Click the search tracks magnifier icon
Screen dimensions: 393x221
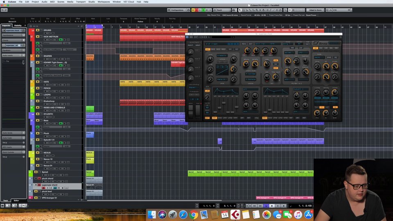pyautogui.click(x=82, y=26)
